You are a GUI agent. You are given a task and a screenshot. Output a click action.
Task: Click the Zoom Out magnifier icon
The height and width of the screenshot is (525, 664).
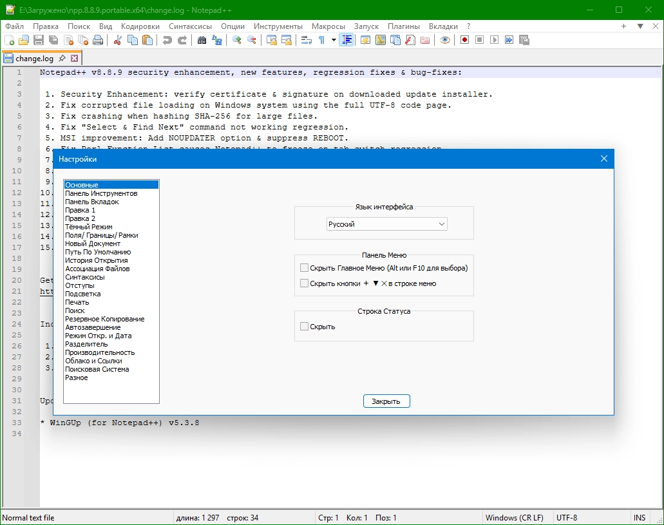click(252, 40)
